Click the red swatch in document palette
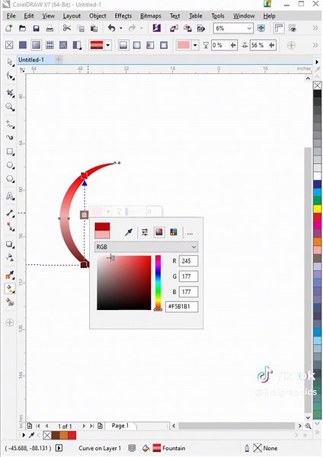This screenshot has height=457, width=323. click(x=72, y=436)
